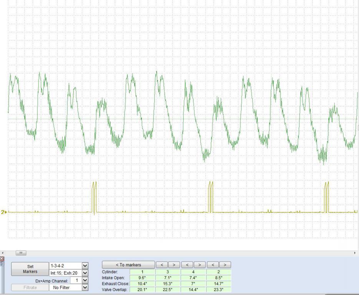
Task: Expand the No Filter dropdown
Action: point(85,287)
